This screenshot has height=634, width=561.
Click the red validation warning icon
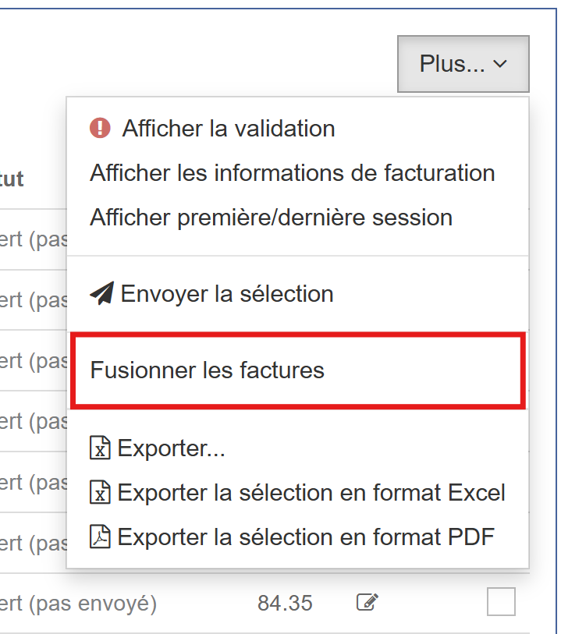[x=100, y=128]
